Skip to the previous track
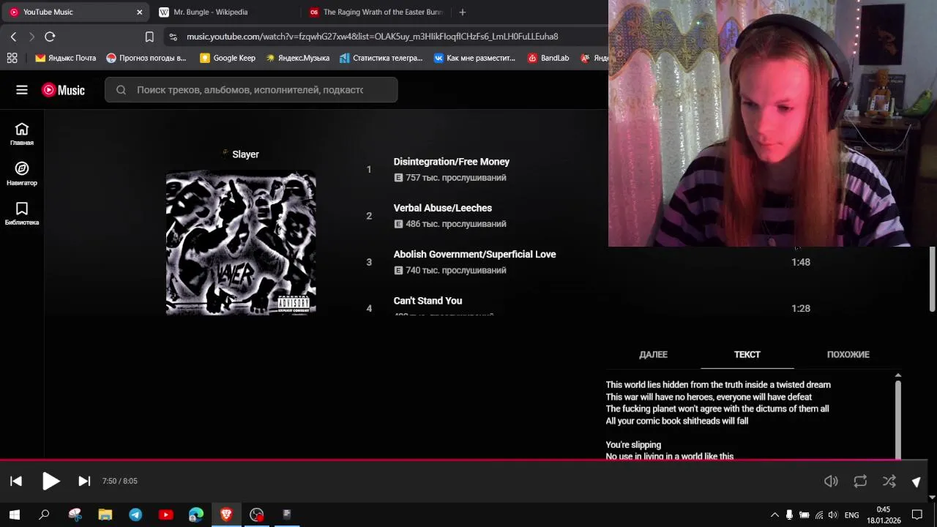This screenshot has height=527, width=937. (16, 481)
